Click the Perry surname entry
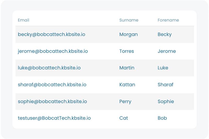 125,101
